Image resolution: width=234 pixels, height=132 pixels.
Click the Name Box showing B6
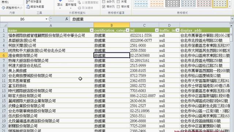(x=22, y=19)
